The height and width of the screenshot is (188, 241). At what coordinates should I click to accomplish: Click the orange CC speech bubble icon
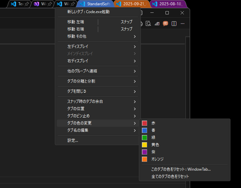(x=165, y=23)
